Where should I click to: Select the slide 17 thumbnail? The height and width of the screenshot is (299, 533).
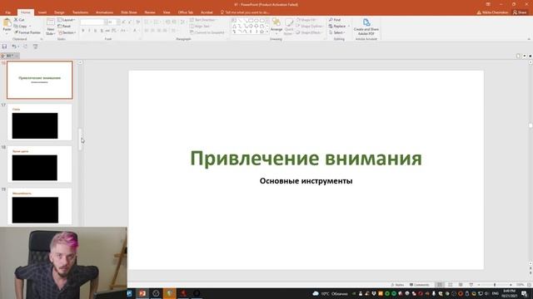pyautogui.click(x=39, y=122)
